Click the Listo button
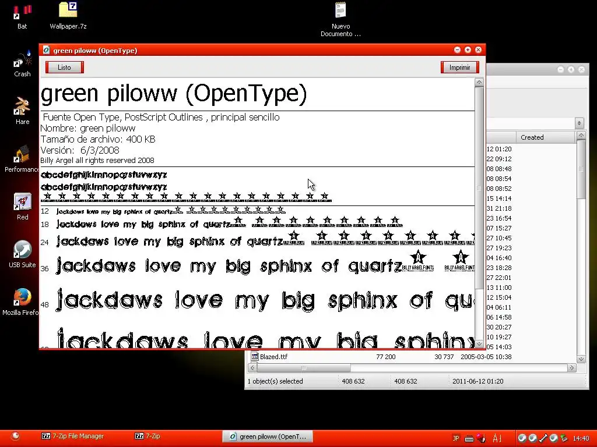This screenshot has width=597, height=447. tap(64, 68)
